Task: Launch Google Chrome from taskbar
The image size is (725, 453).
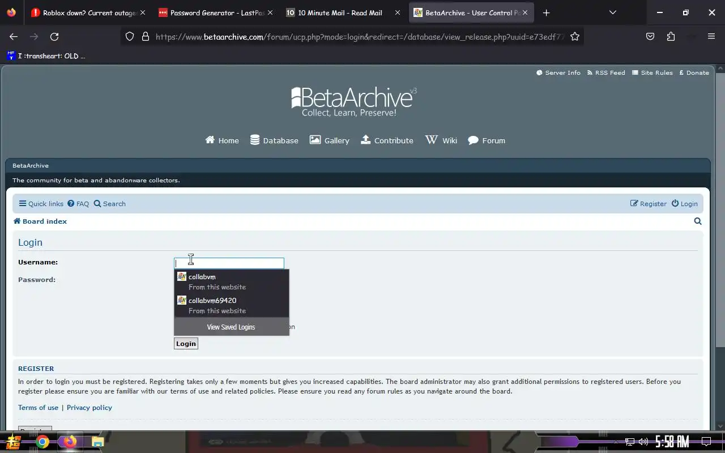Action: 42,442
